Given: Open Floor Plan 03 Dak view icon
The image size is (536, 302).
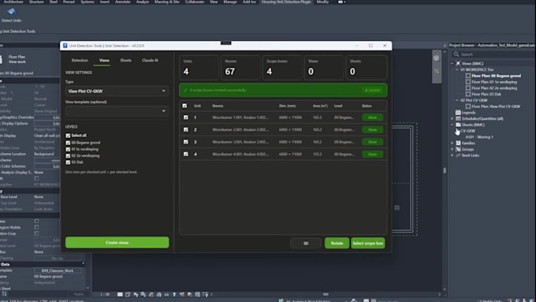Looking at the screenshot, I should click(468, 94).
